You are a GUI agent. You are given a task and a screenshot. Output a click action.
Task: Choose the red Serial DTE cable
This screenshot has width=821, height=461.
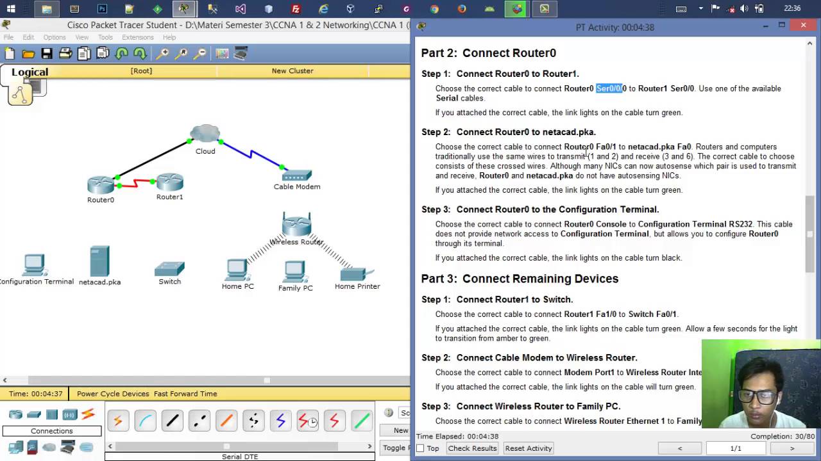tap(334, 421)
